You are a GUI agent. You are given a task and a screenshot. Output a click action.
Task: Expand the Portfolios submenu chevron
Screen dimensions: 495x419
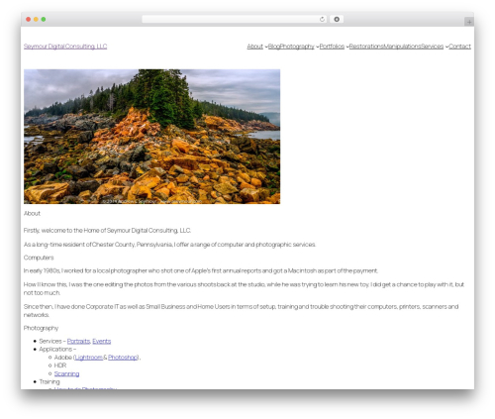(x=347, y=47)
